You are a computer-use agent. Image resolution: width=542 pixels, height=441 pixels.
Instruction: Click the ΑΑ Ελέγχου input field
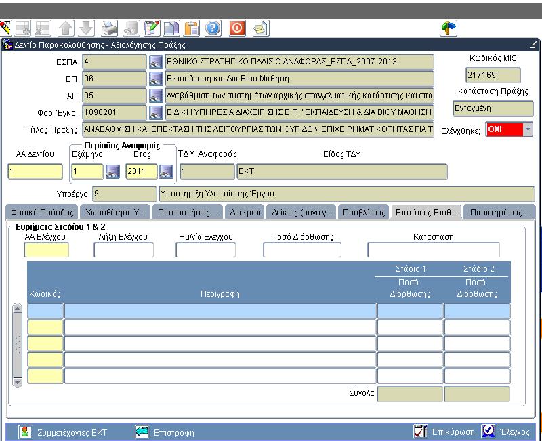47,250
